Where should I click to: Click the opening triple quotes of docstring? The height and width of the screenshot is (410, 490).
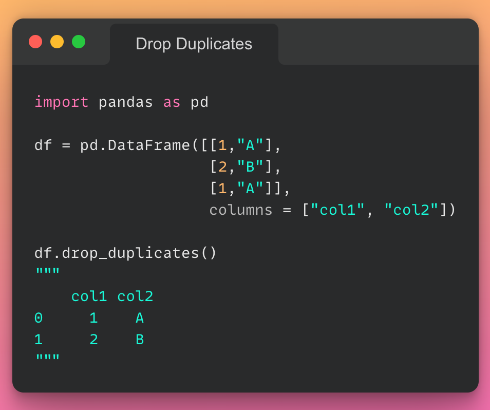coord(47,271)
